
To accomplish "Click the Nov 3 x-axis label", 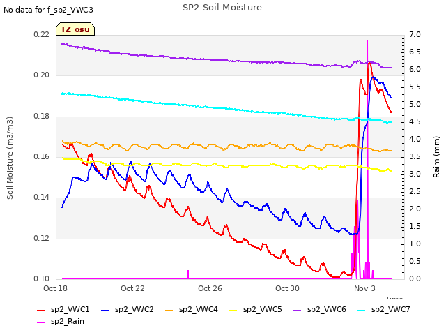I will (x=364, y=288).
